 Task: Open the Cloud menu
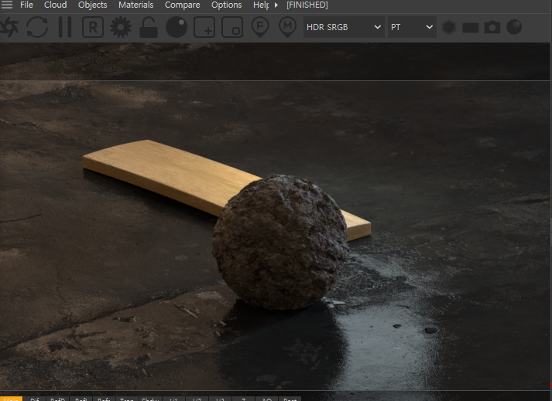pyautogui.click(x=55, y=5)
